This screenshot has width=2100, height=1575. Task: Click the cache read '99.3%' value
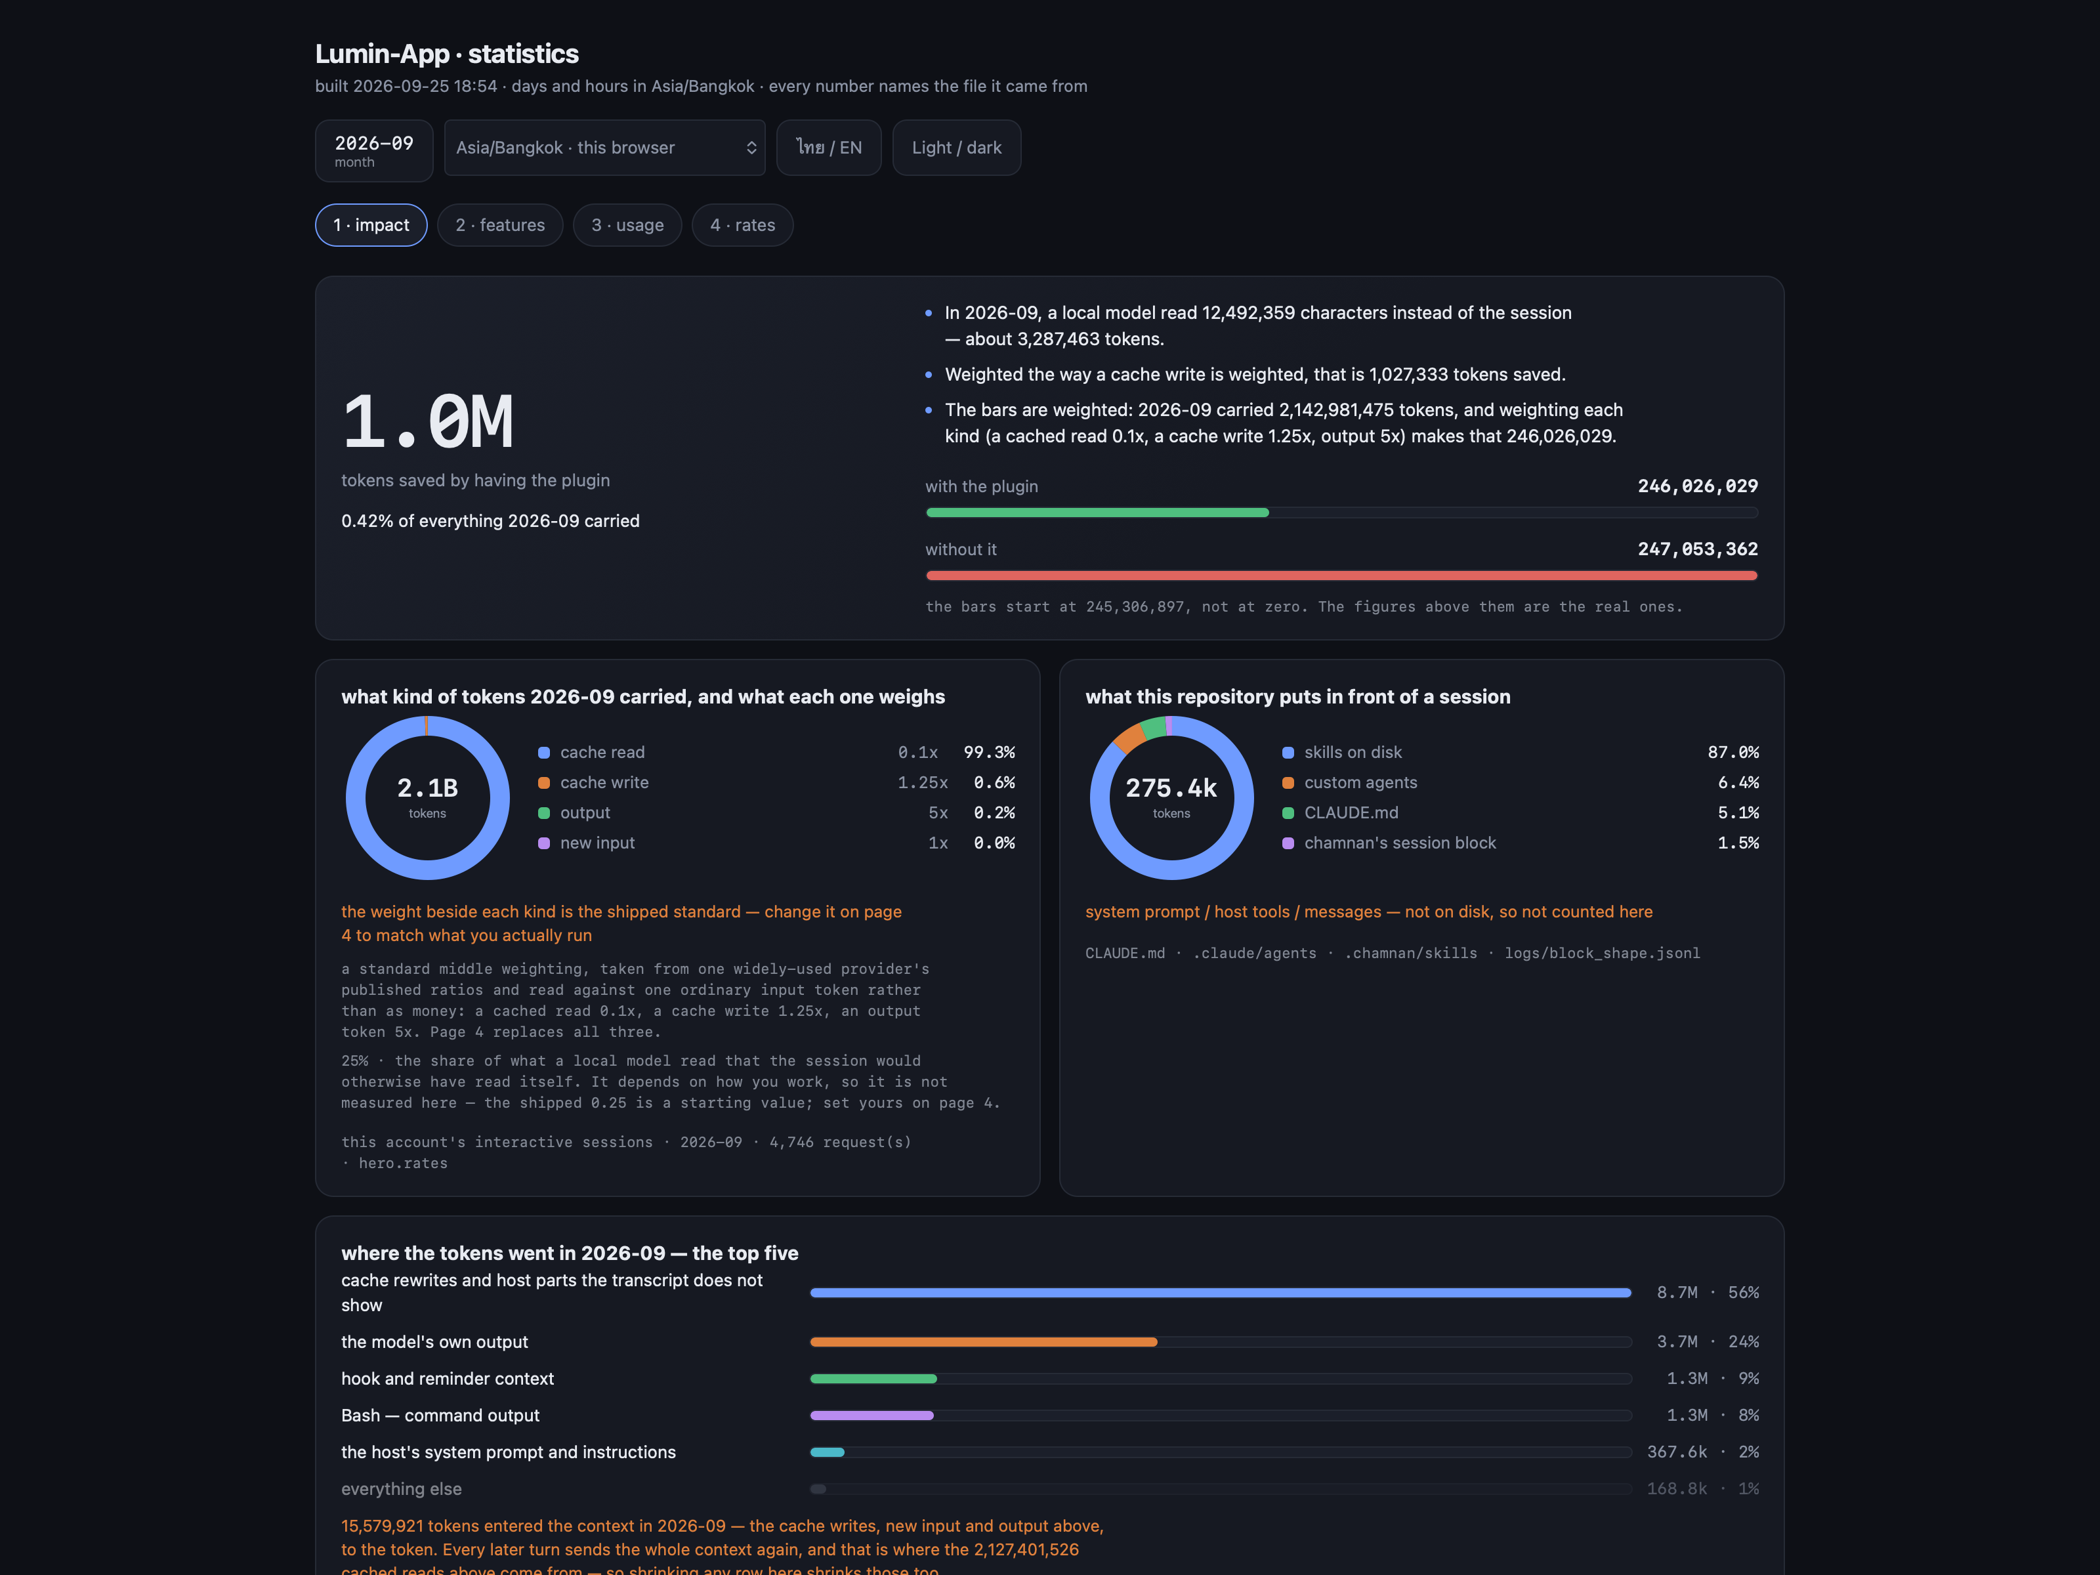pos(989,752)
